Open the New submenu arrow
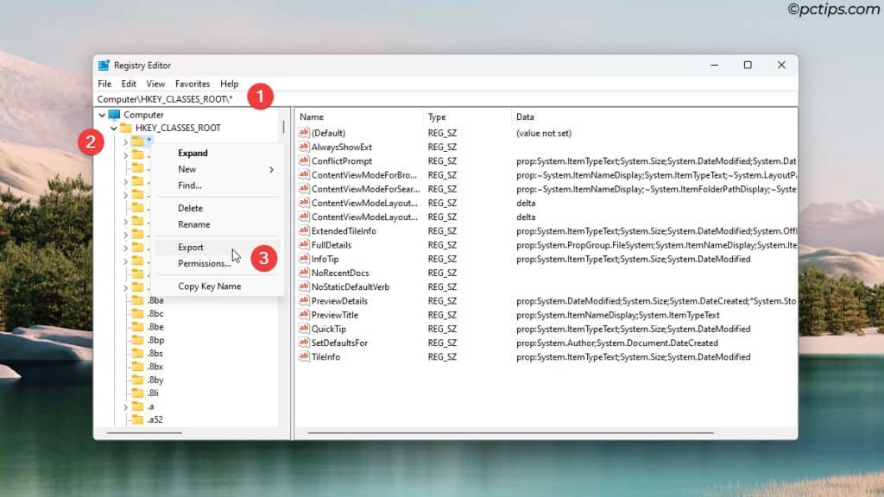The height and width of the screenshot is (497, 884). (x=271, y=169)
